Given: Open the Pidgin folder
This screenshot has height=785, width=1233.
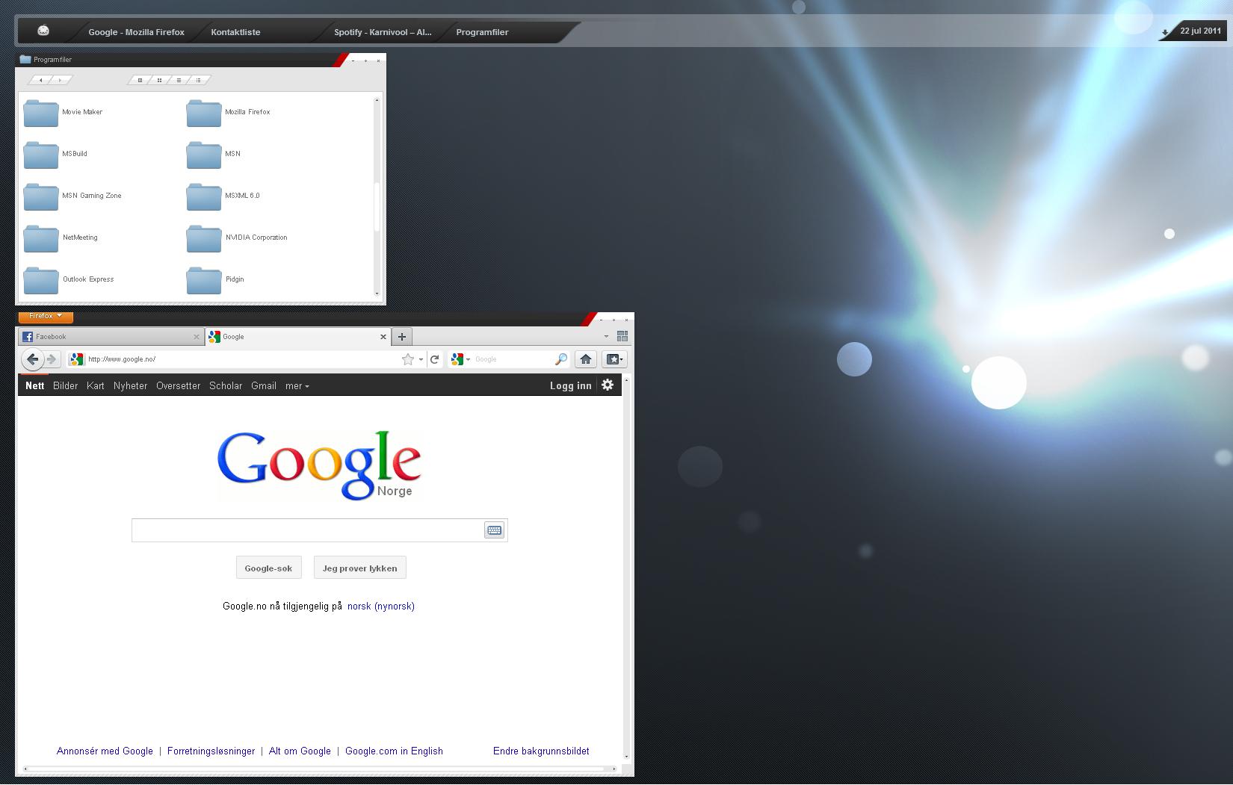Looking at the screenshot, I should click(x=215, y=280).
